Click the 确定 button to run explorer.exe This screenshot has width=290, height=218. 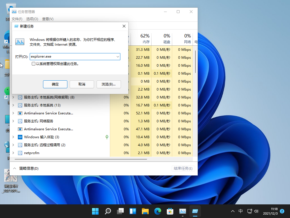(x=55, y=84)
